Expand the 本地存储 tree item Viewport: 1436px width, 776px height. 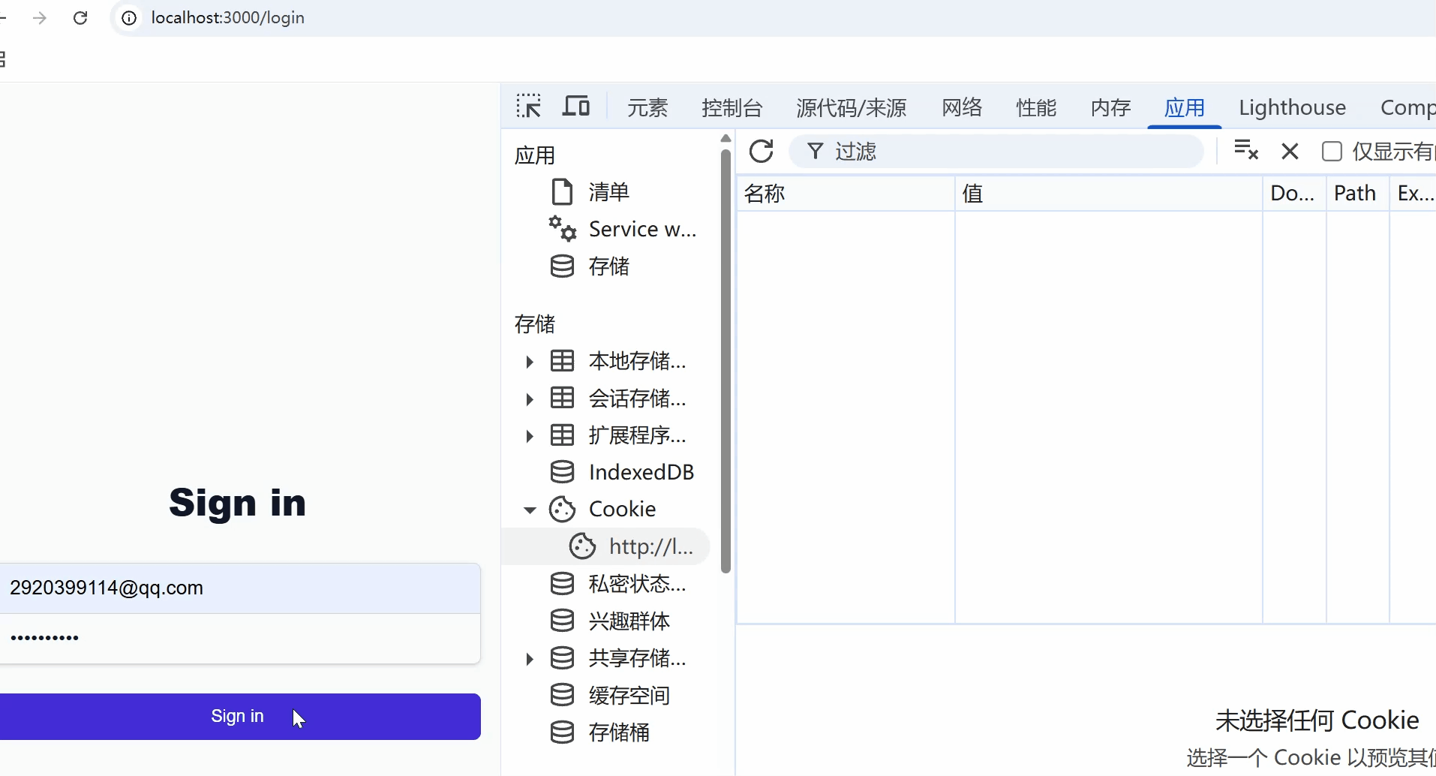point(530,361)
